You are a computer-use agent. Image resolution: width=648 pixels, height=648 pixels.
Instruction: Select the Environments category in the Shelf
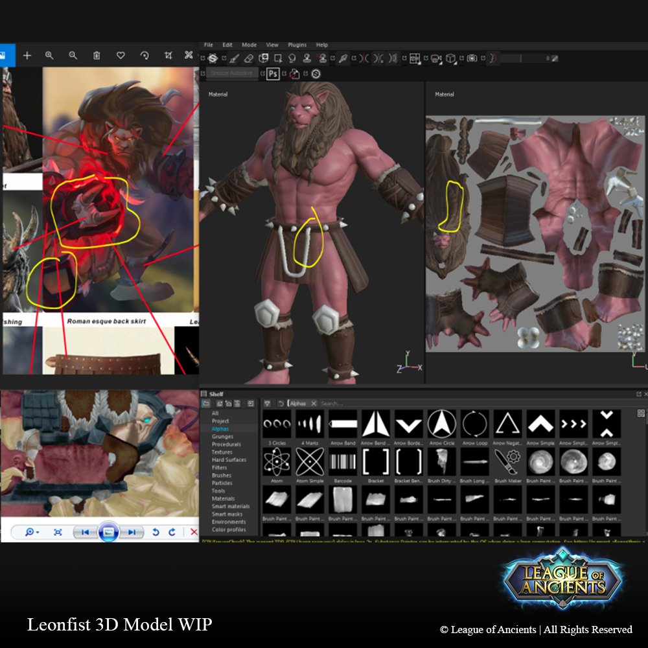(229, 522)
